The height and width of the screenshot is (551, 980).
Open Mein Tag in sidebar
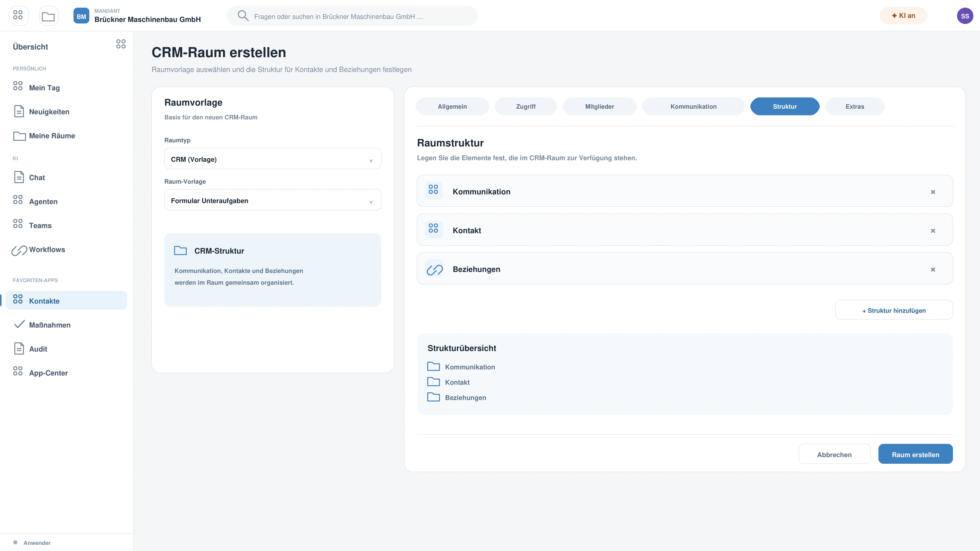tap(66, 88)
